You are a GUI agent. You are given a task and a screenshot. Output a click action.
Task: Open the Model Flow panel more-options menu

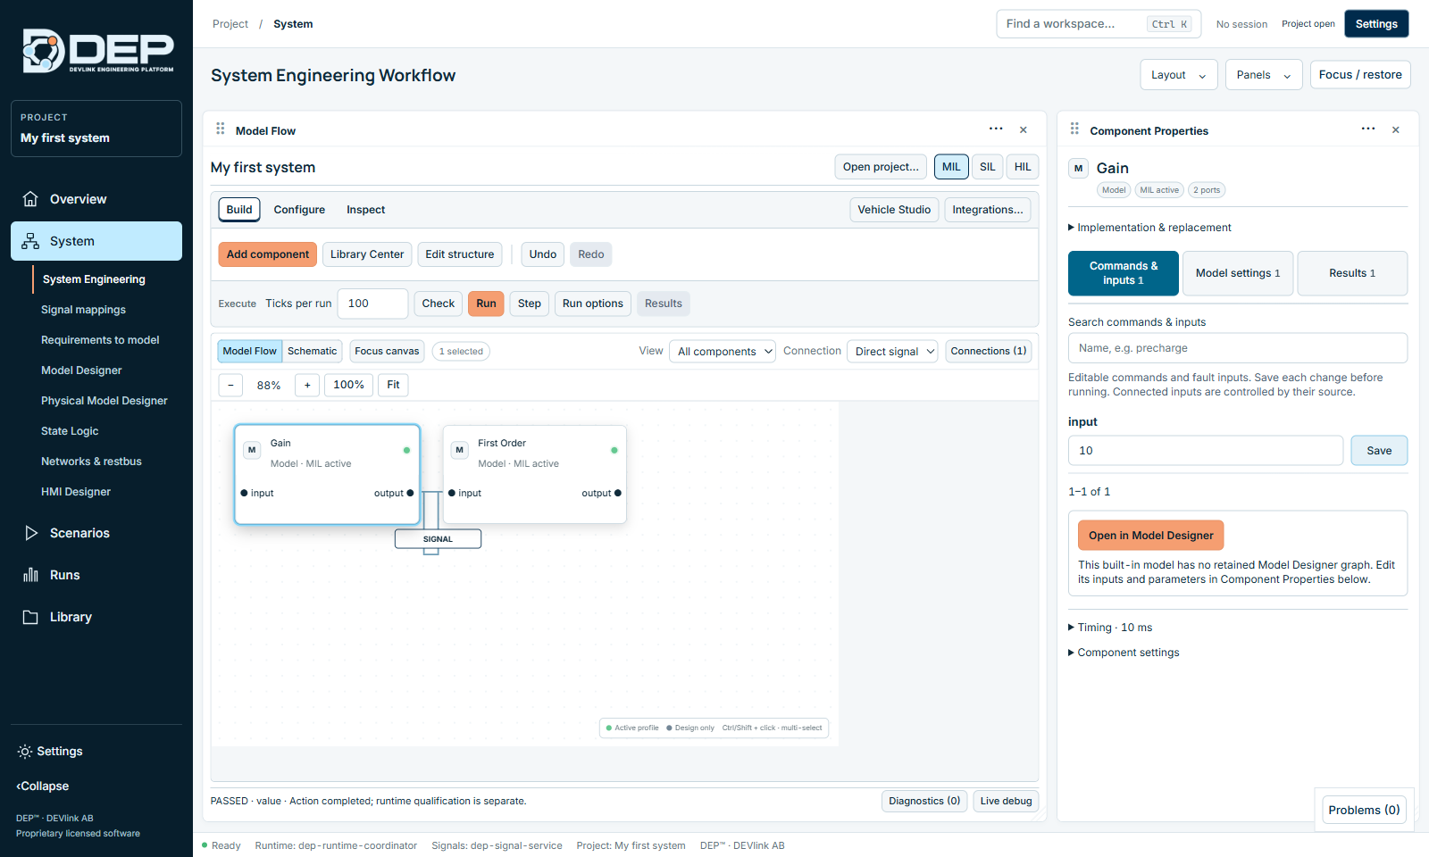click(x=996, y=129)
